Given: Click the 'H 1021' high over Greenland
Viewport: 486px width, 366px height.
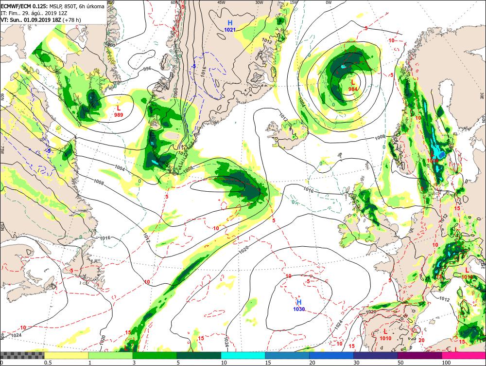Looking at the screenshot, I should tap(230, 26).
